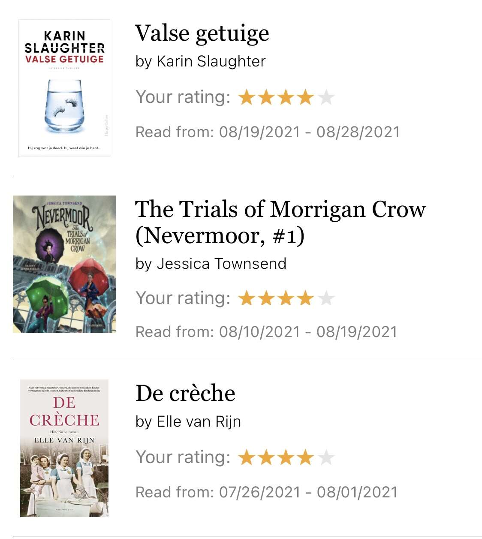This screenshot has height=539, width=482.
Task: Open author Elle van Rijn's page
Action: point(199,422)
